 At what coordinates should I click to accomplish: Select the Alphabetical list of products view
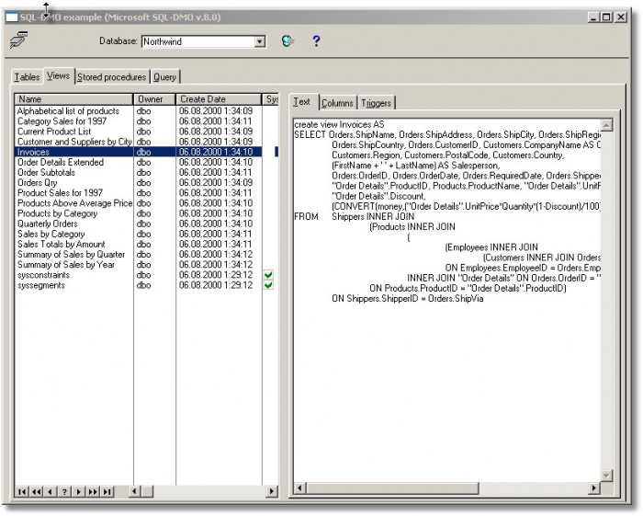tap(68, 111)
